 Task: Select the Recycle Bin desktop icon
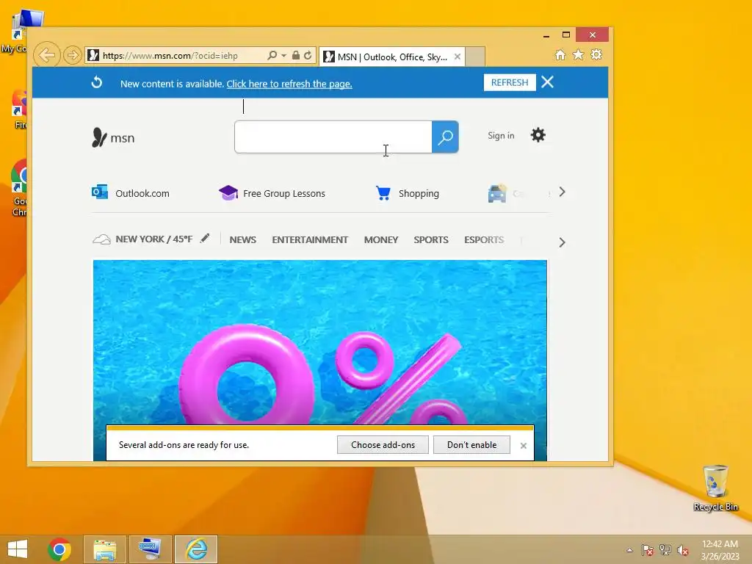pyautogui.click(x=715, y=488)
